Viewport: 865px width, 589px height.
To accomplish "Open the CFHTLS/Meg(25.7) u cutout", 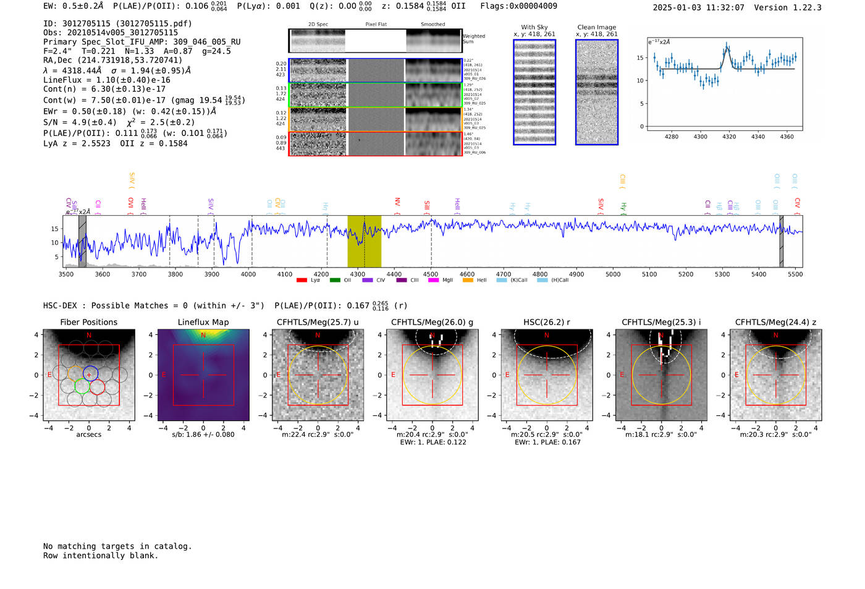I will tap(318, 375).
